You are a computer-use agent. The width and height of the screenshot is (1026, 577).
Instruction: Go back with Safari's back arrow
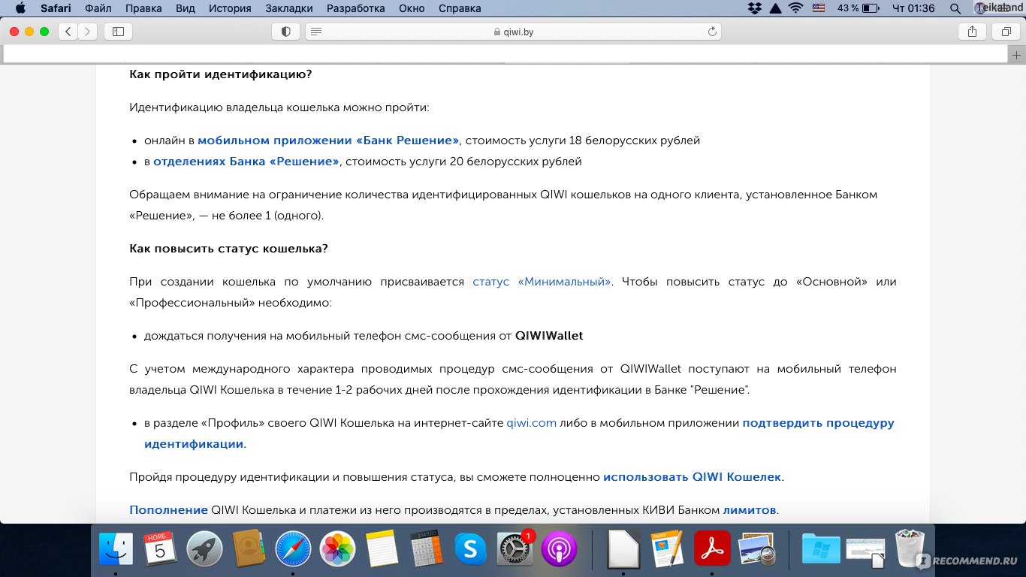pos(68,32)
